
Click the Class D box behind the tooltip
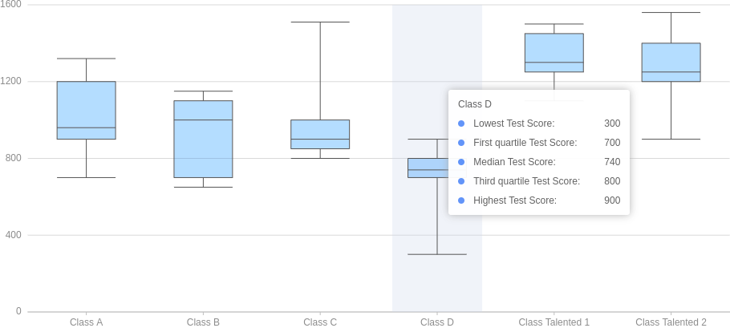tap(428, 168)
